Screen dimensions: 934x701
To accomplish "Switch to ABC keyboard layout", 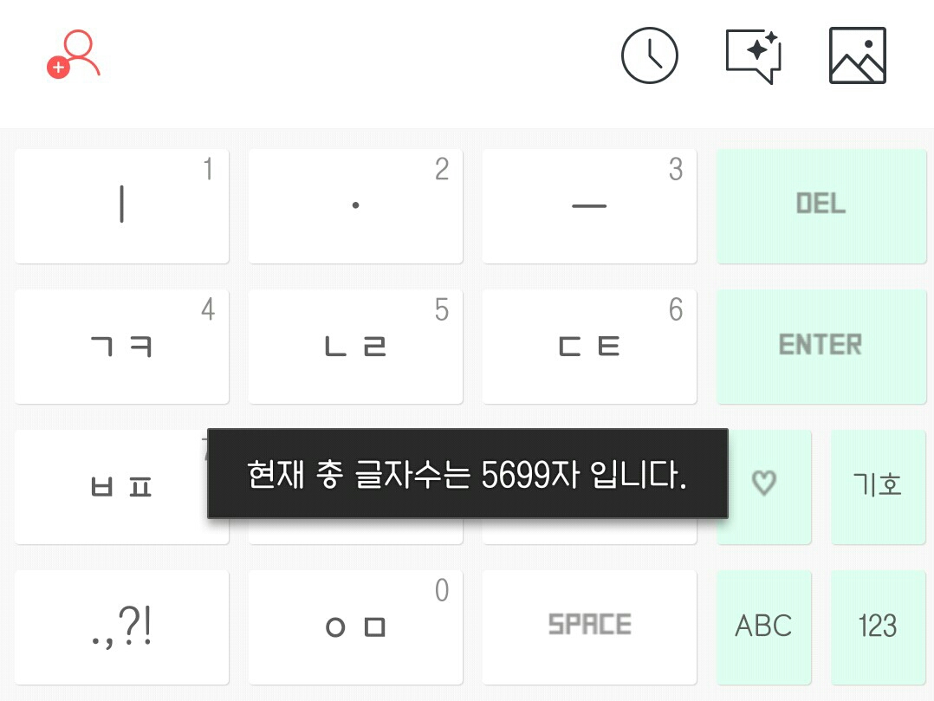I will 763,626.
